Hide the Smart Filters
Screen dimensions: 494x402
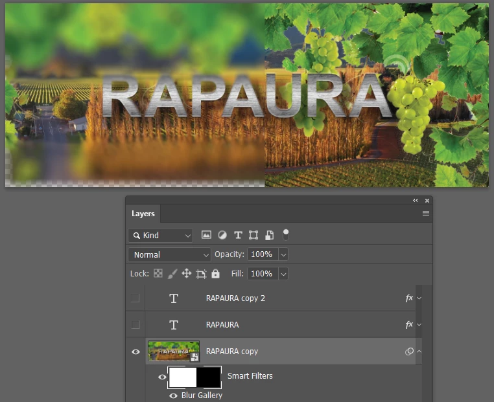(x=162, y=377)
